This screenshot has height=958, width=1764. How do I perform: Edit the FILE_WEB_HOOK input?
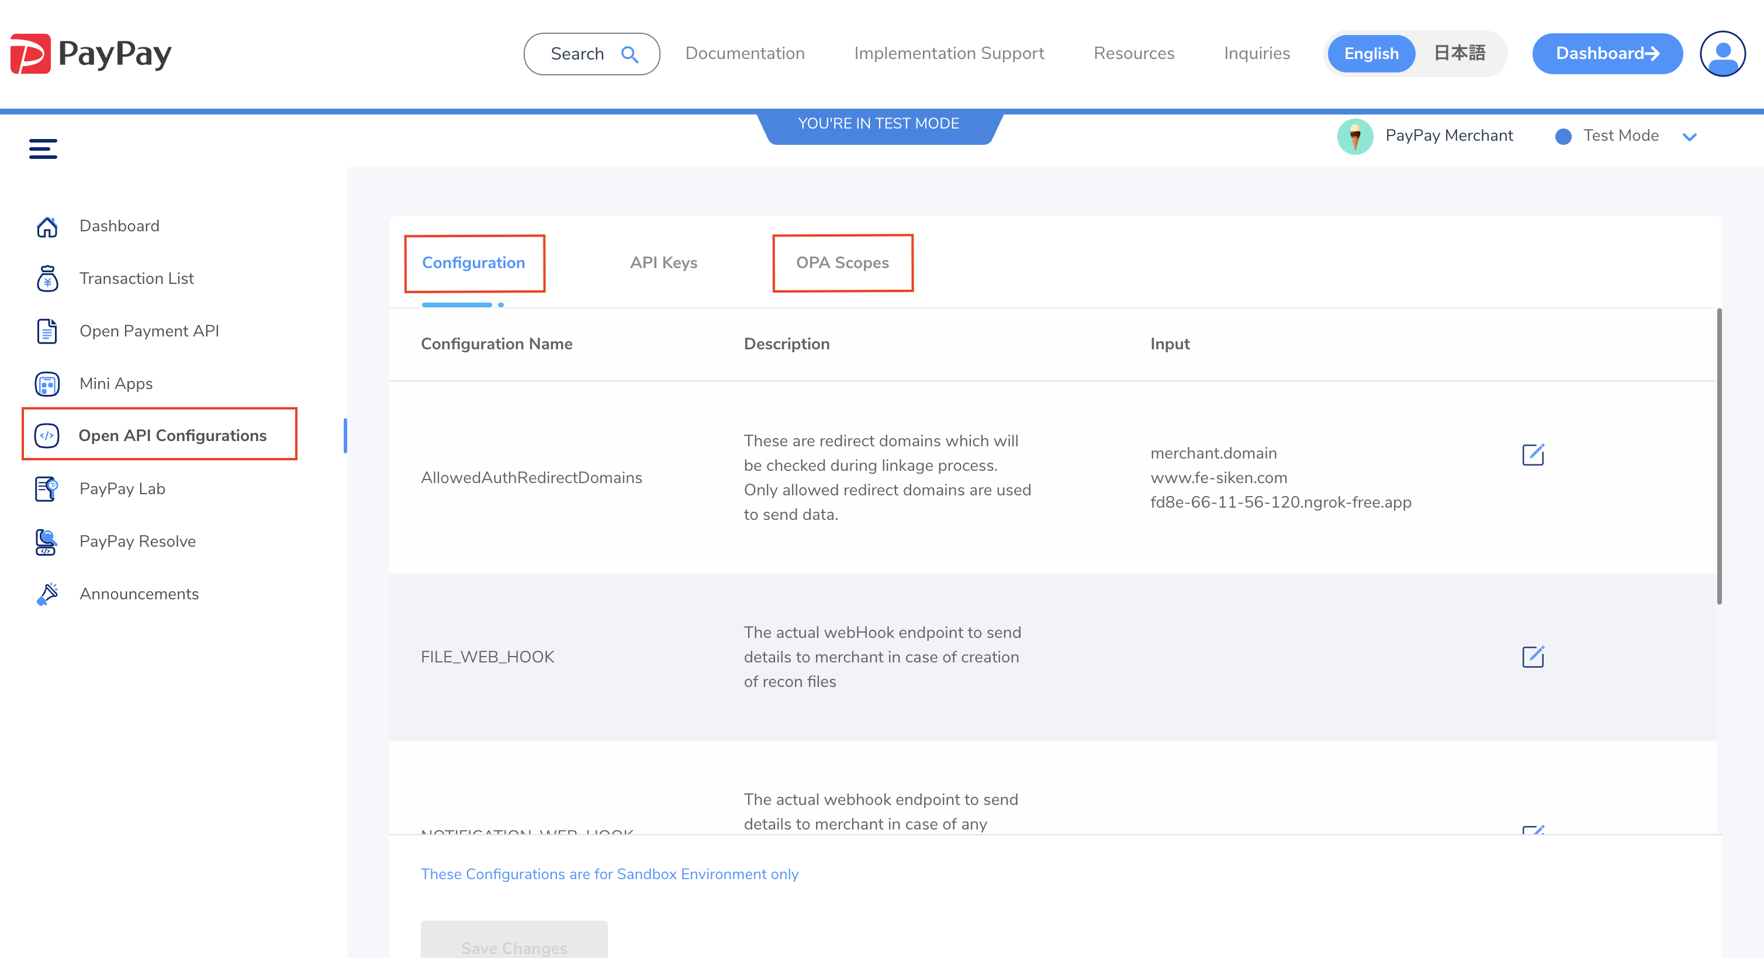1533,656
